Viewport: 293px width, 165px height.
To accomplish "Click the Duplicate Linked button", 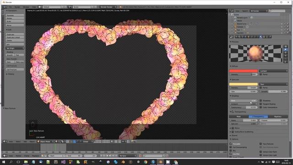I will [x=15, y=38].
